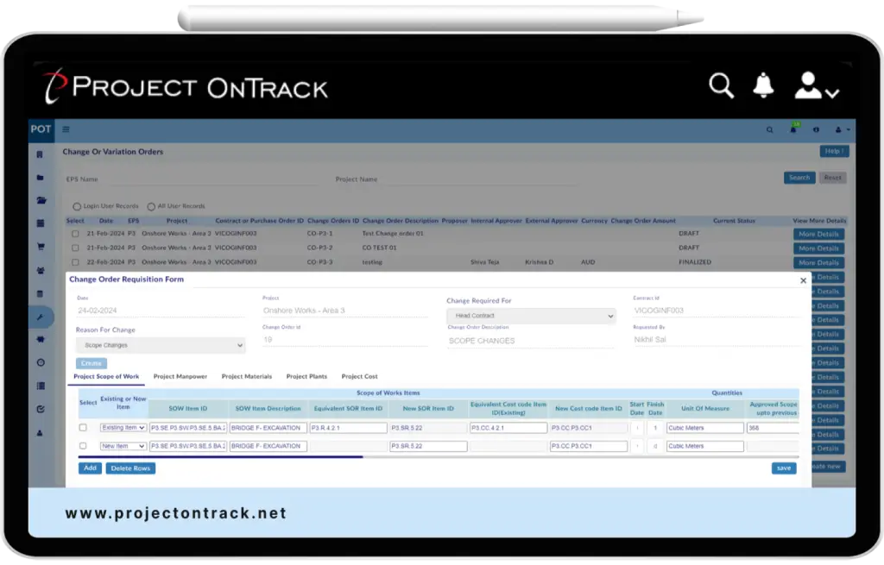
Task: Tick the checkbox for order CO-P3-1
Action: point(75,234)
